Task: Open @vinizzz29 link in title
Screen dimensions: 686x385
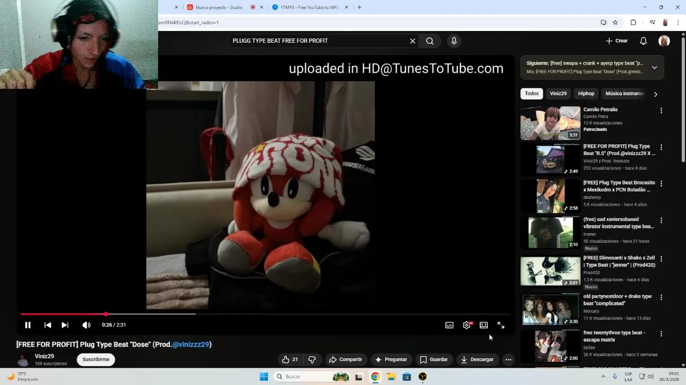Action: tap(191, 344)
